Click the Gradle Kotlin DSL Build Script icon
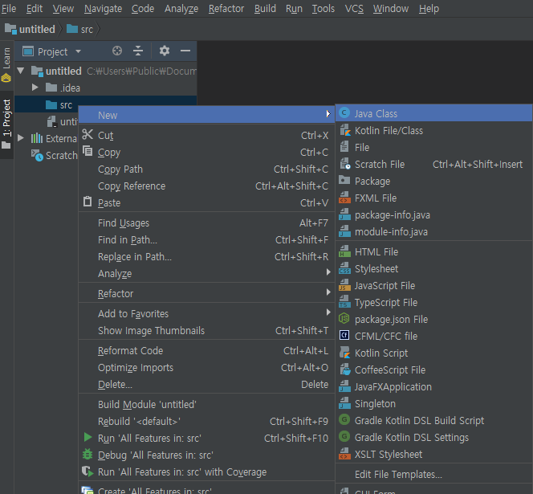The image size is (533, 494). pos(344,420)
